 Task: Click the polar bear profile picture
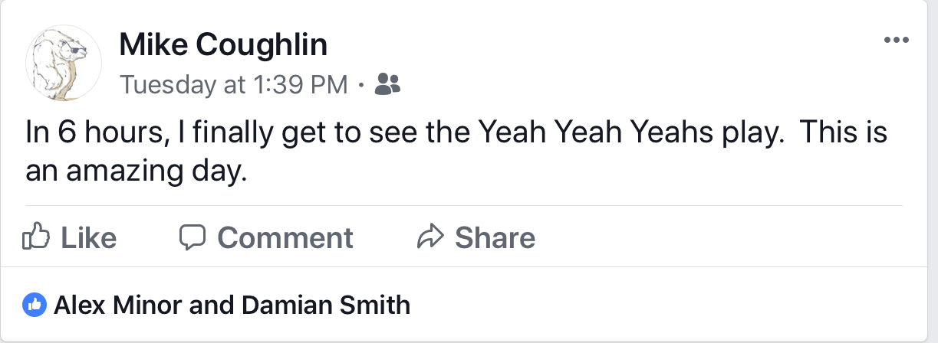64,64
